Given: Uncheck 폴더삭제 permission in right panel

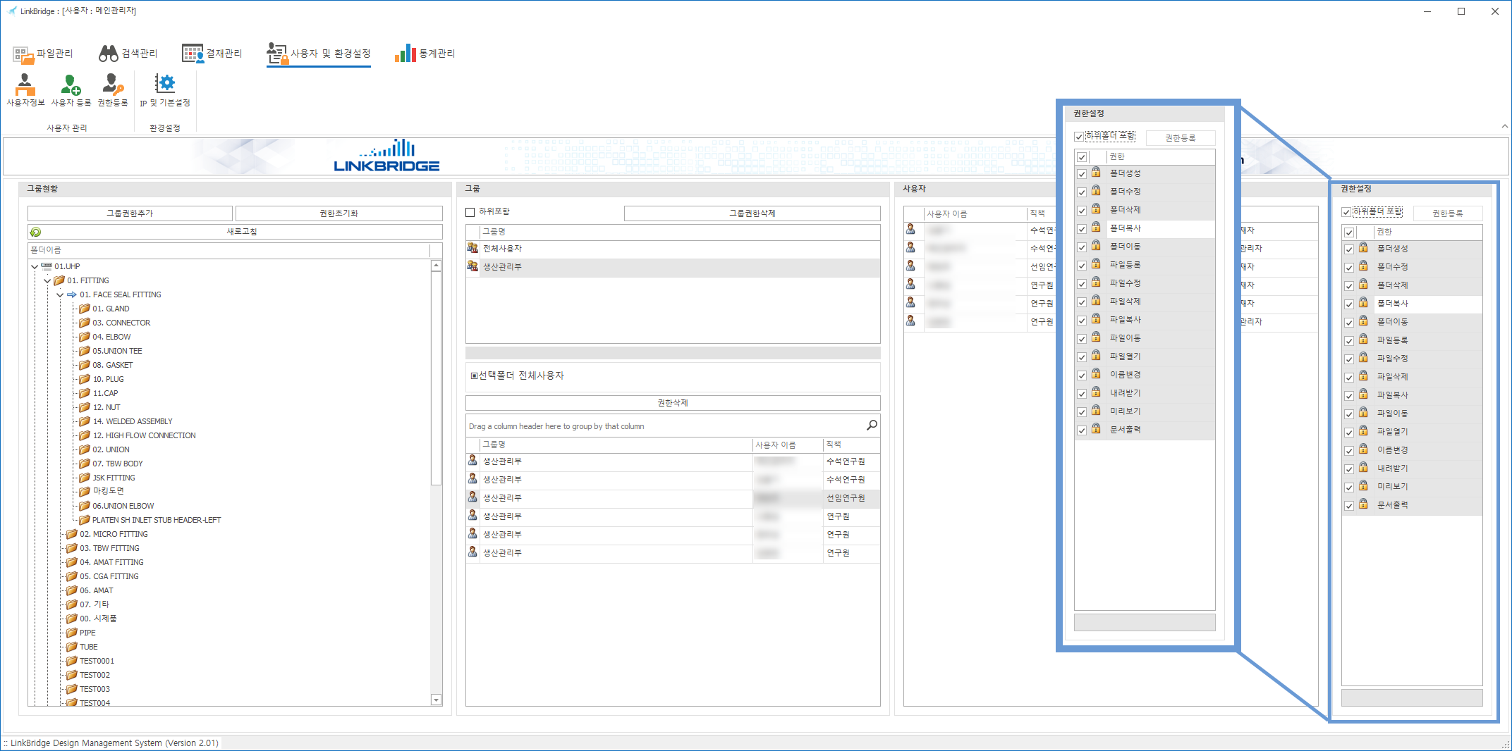Looking at the screenshot, I should (1349, 286).
